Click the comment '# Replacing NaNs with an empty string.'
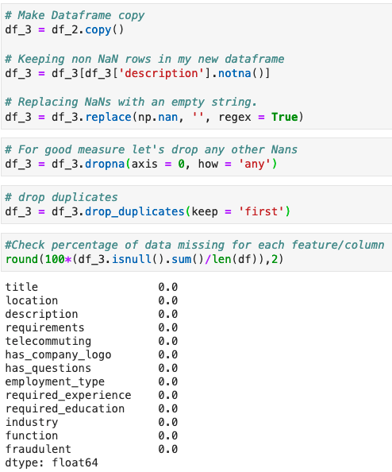 pos(131,102)
